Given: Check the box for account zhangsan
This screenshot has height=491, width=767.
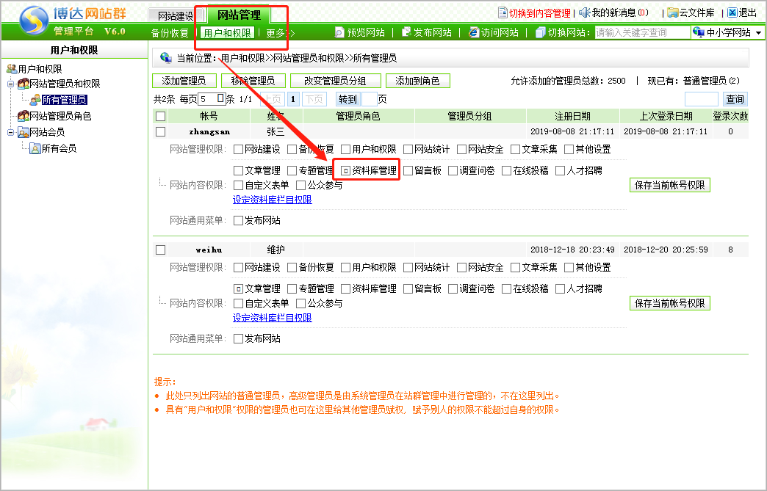Looking at the screenshot, I should tap(161, 132).
